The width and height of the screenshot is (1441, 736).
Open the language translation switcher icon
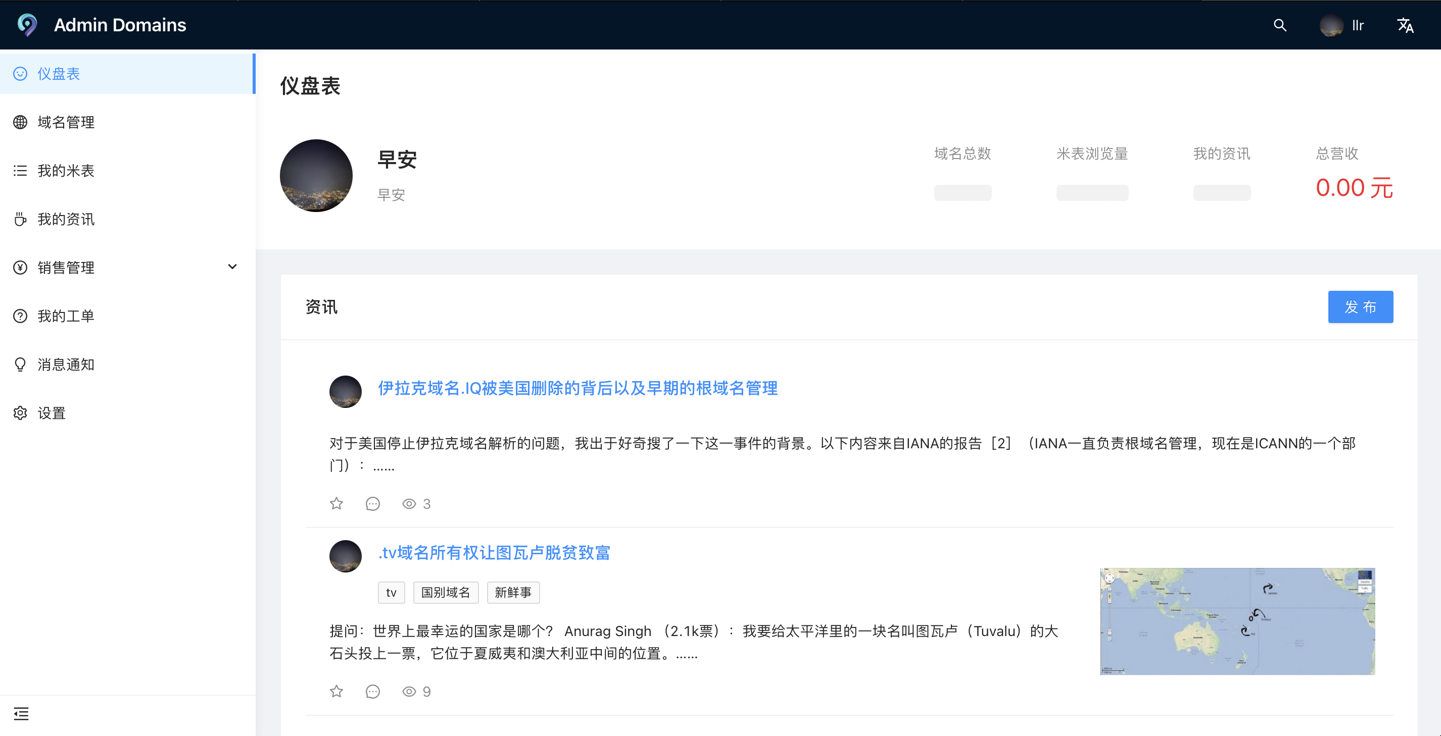pos(1405,25)
